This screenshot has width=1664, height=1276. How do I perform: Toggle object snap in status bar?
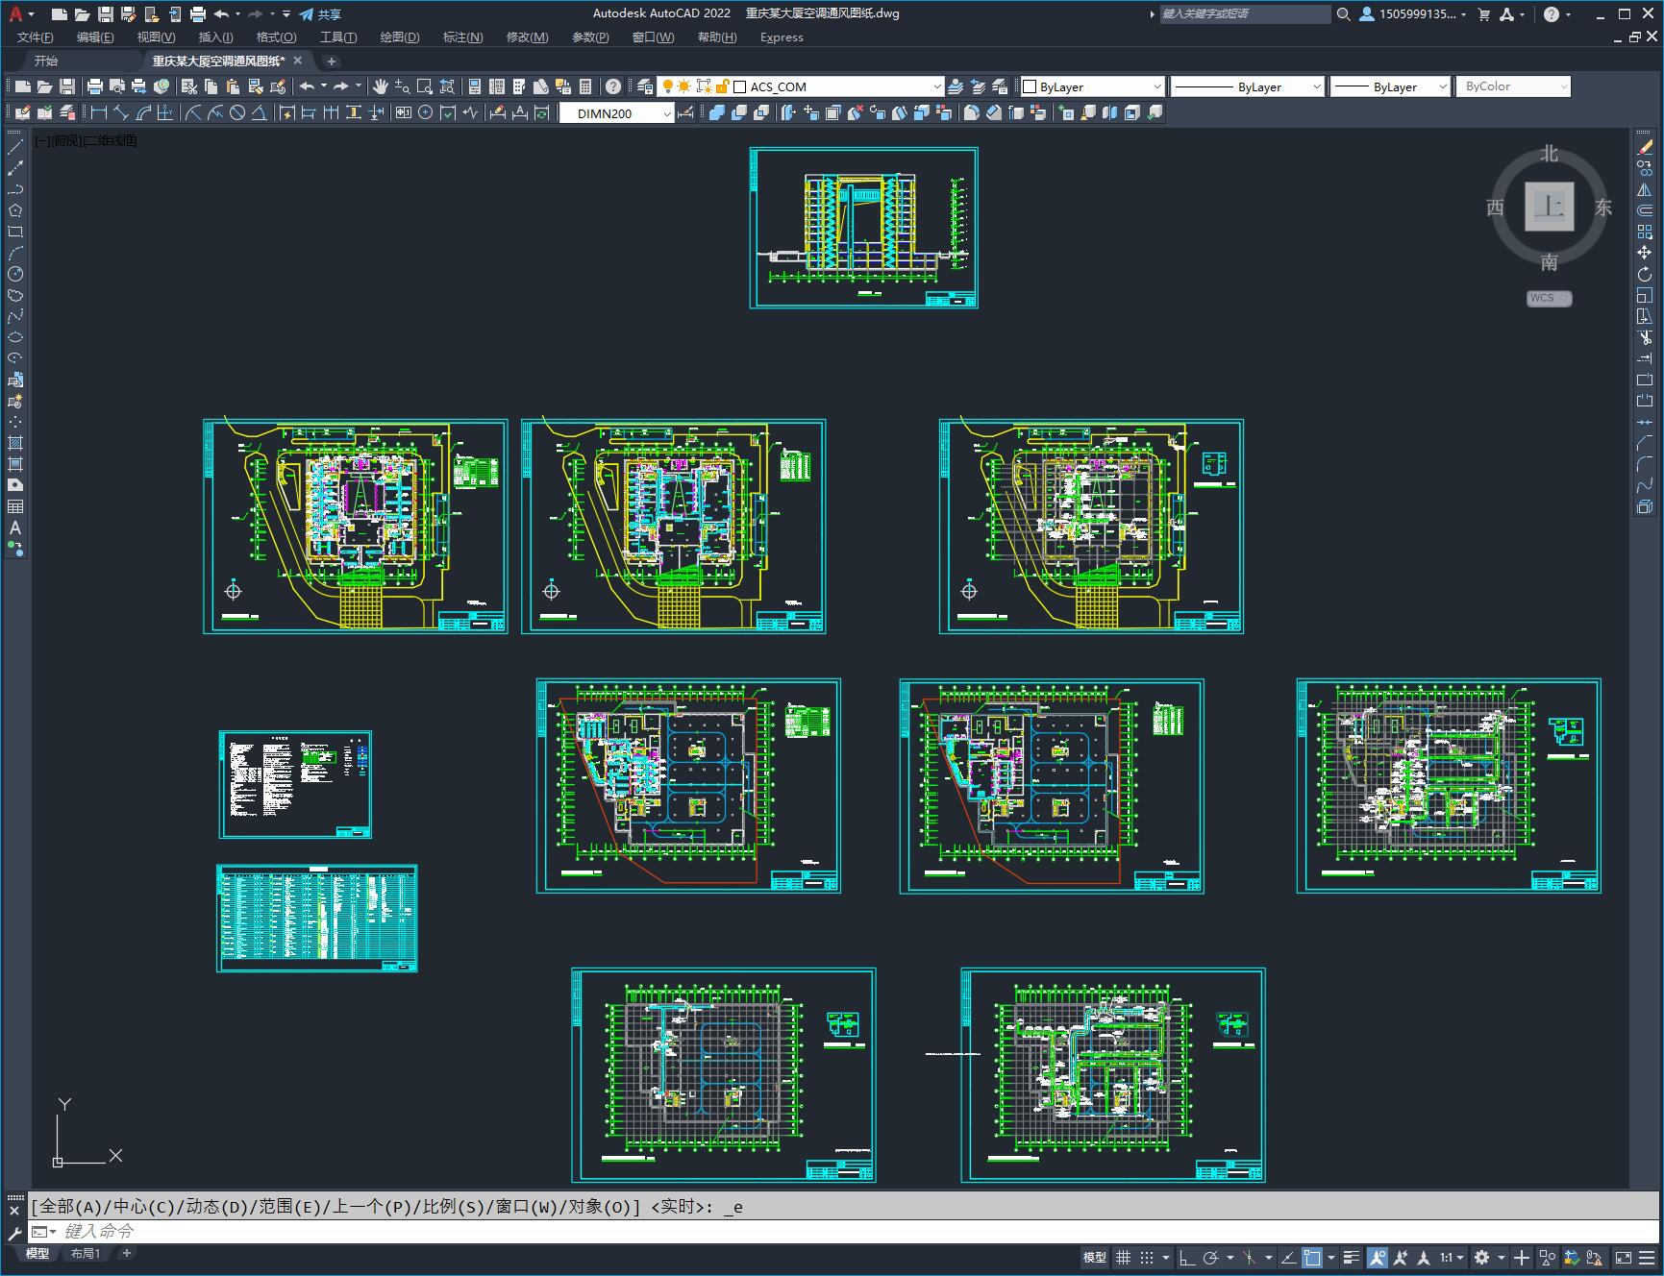[1312, 1257]
